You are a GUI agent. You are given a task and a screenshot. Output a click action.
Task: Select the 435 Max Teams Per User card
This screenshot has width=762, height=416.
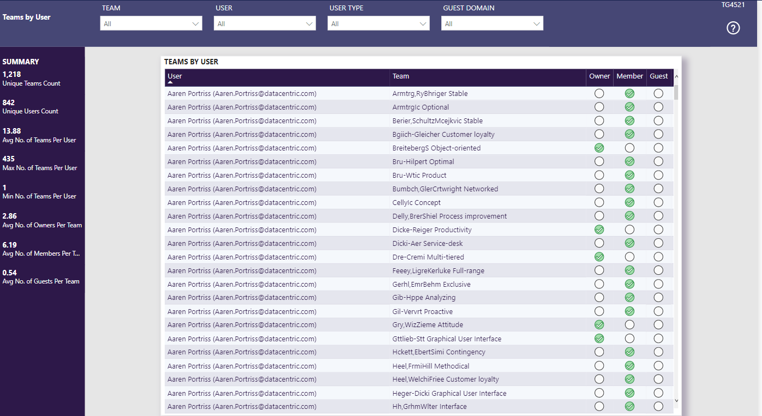point(40,163)
